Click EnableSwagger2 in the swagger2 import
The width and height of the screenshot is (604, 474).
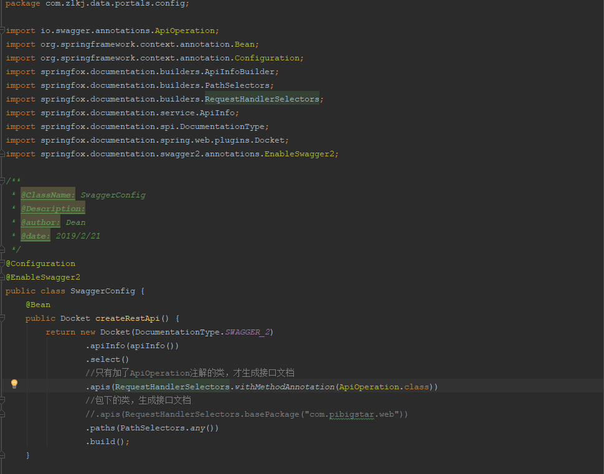point(300,154)
